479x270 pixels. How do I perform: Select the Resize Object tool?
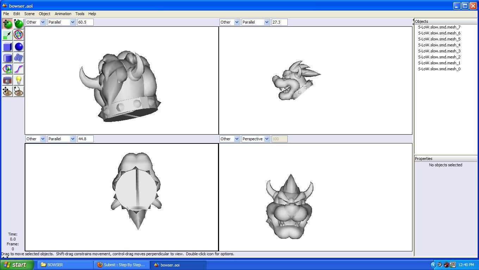click(x=7, y=35)
